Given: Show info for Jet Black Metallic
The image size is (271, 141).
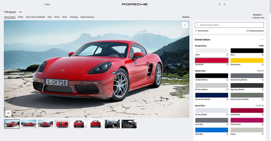Looking at the screenshot, I should pos(227,80).
